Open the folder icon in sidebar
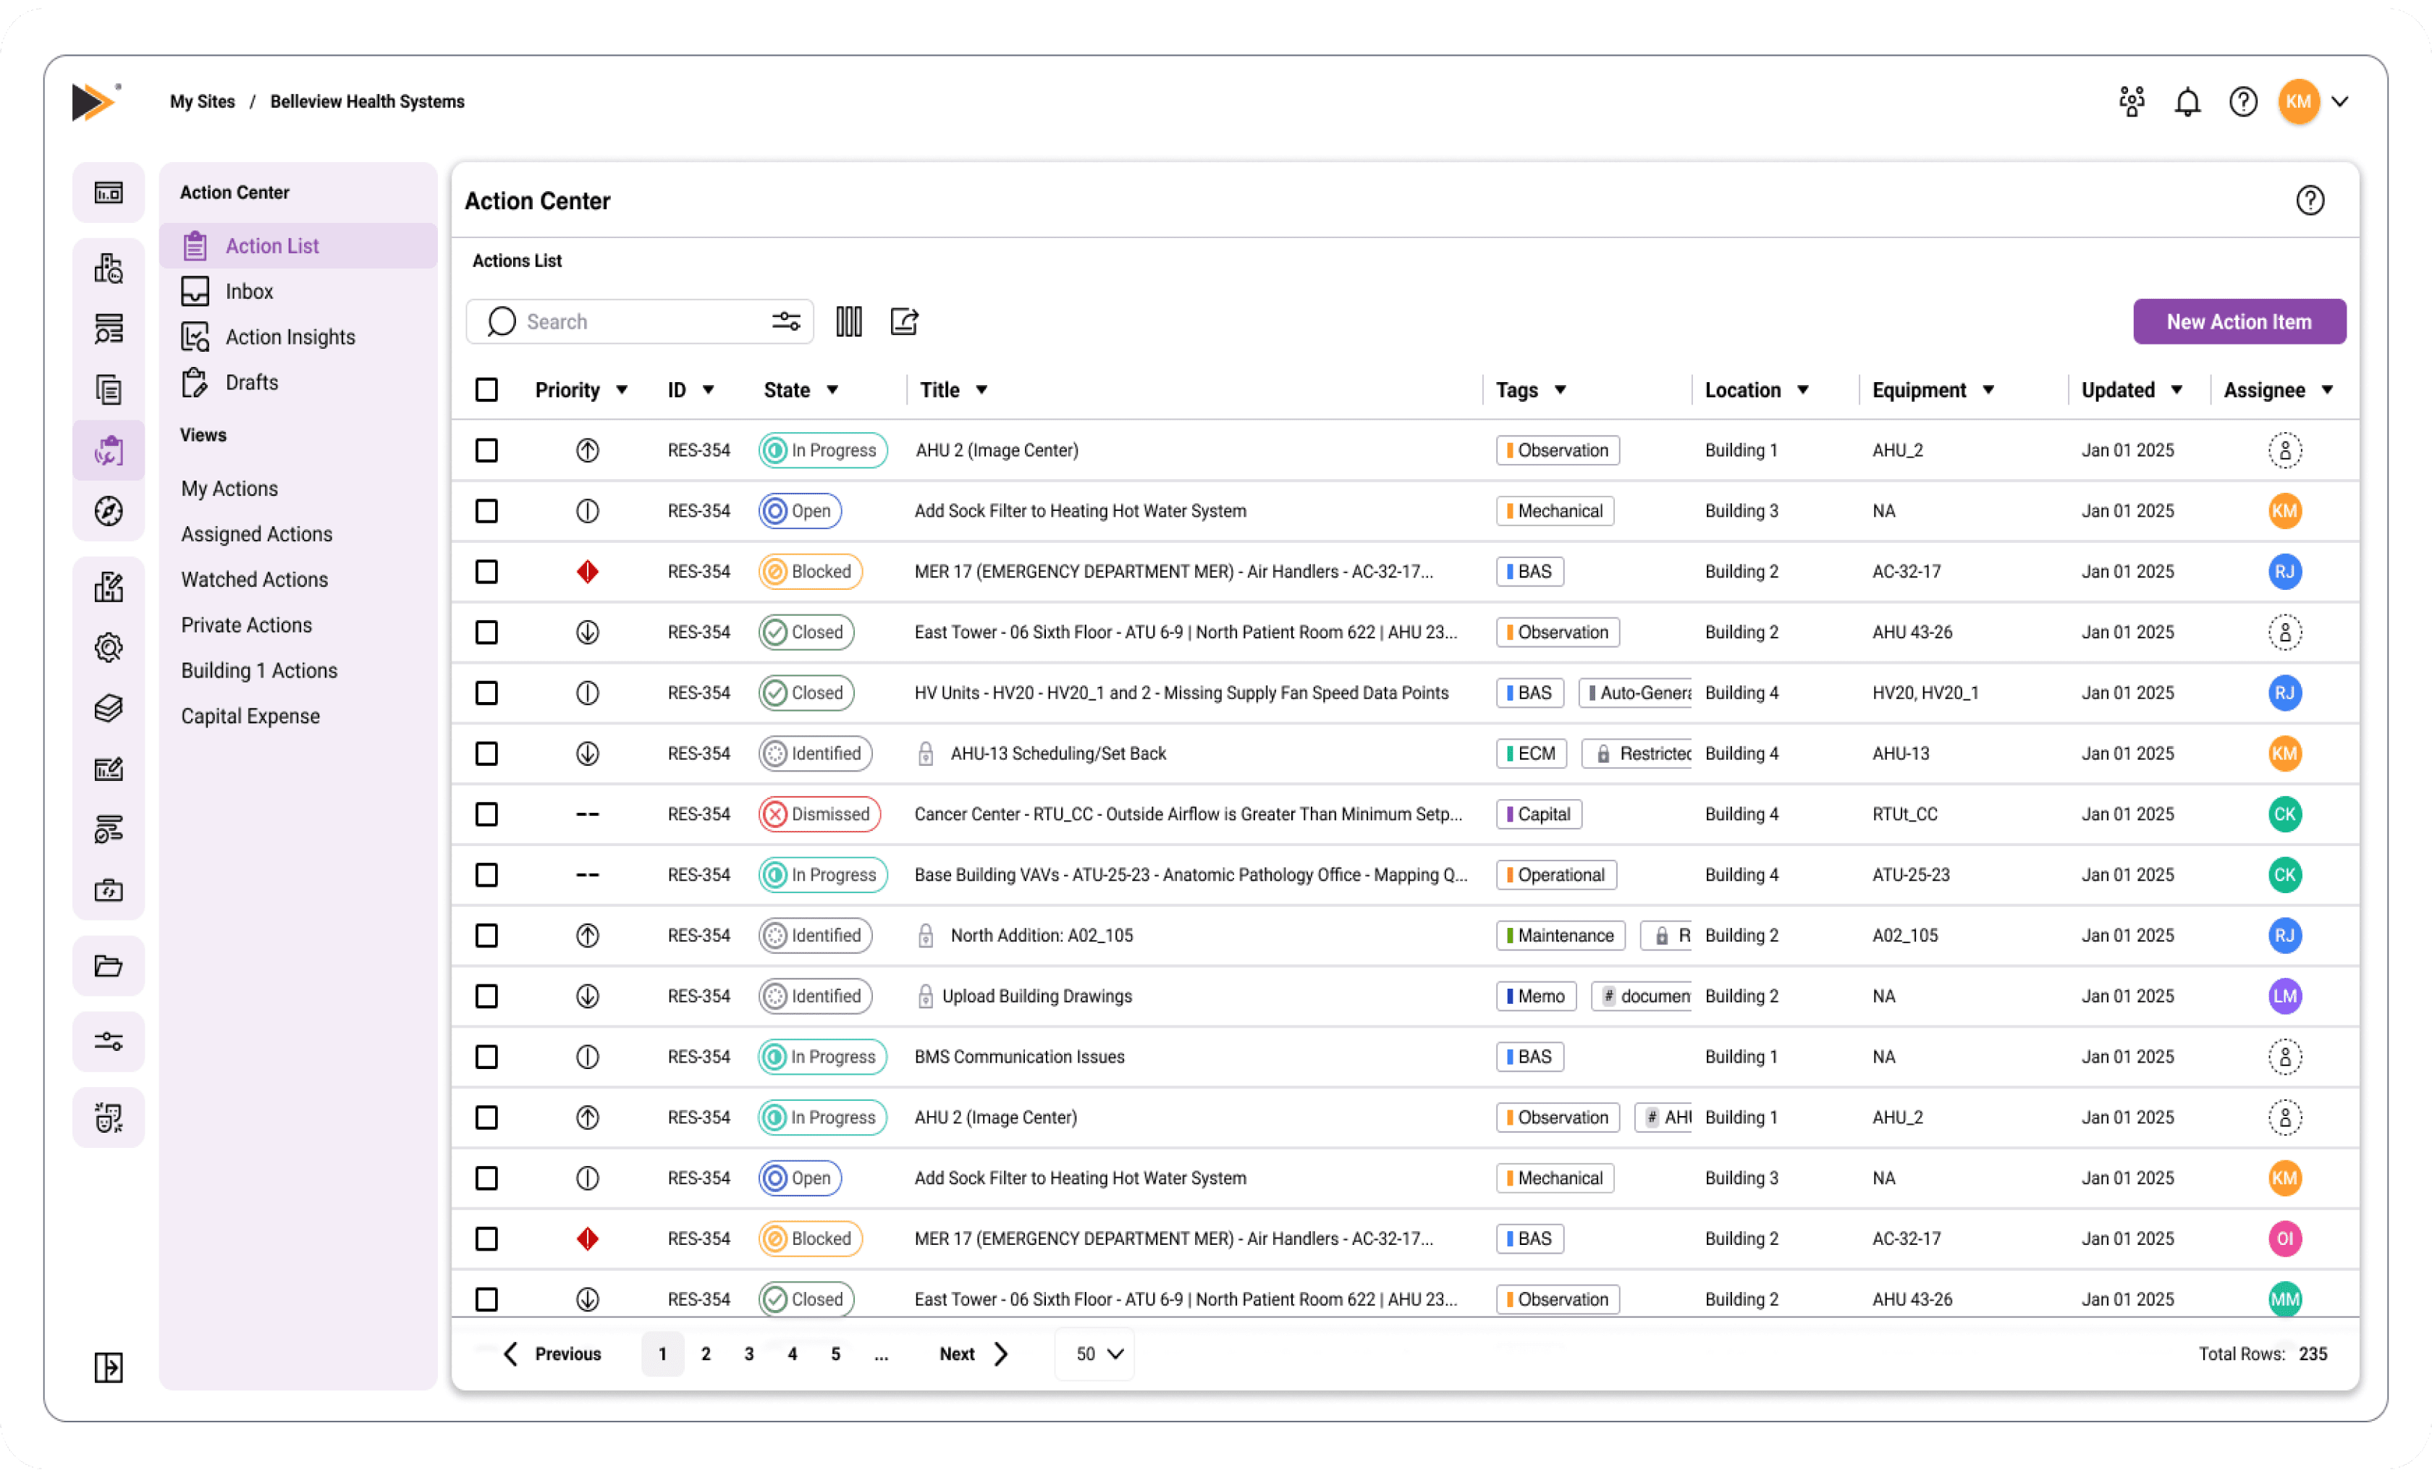The height and width of the screenshot is (1470, 2432). 109,966
